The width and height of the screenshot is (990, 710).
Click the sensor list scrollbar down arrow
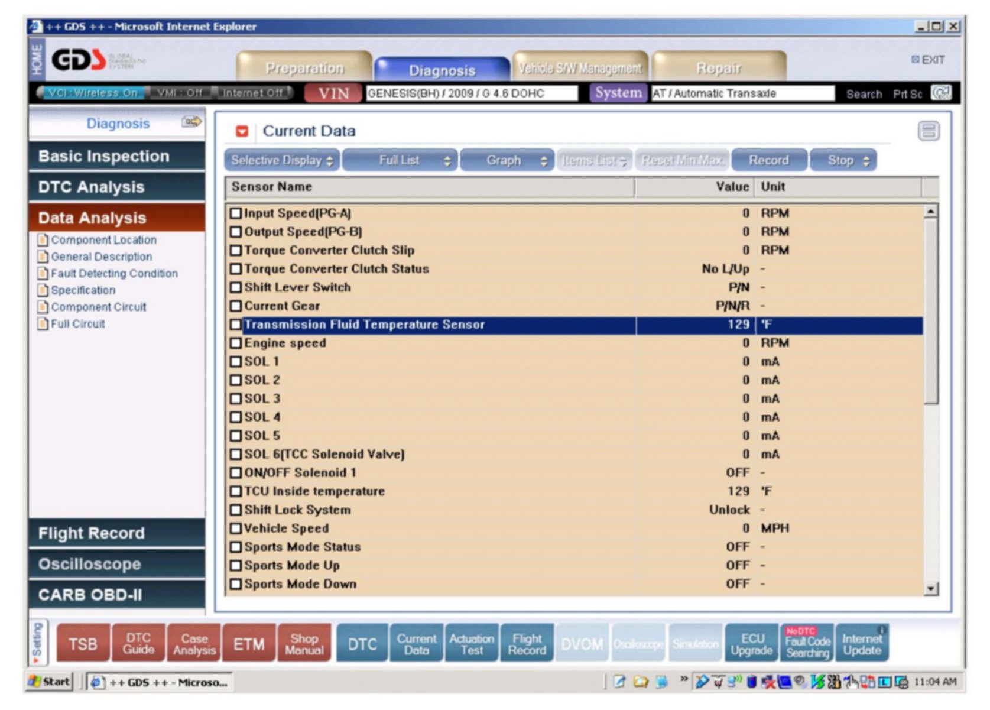click(931, 588)
